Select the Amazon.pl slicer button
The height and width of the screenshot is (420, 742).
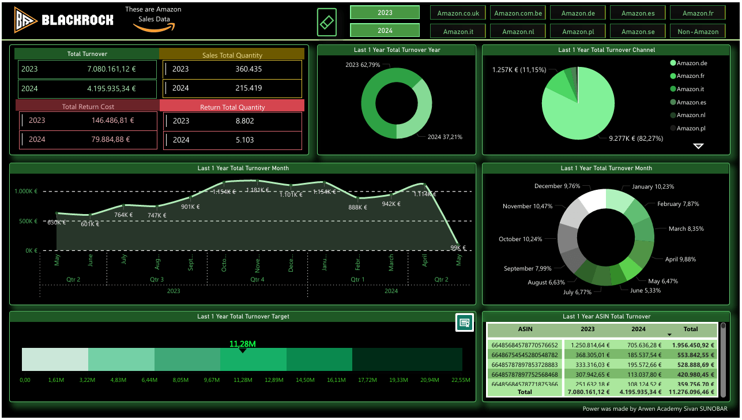578,32
